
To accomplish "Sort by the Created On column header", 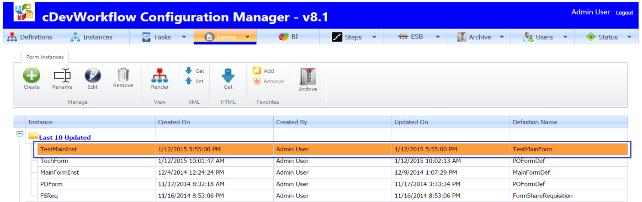I will 174,122.
